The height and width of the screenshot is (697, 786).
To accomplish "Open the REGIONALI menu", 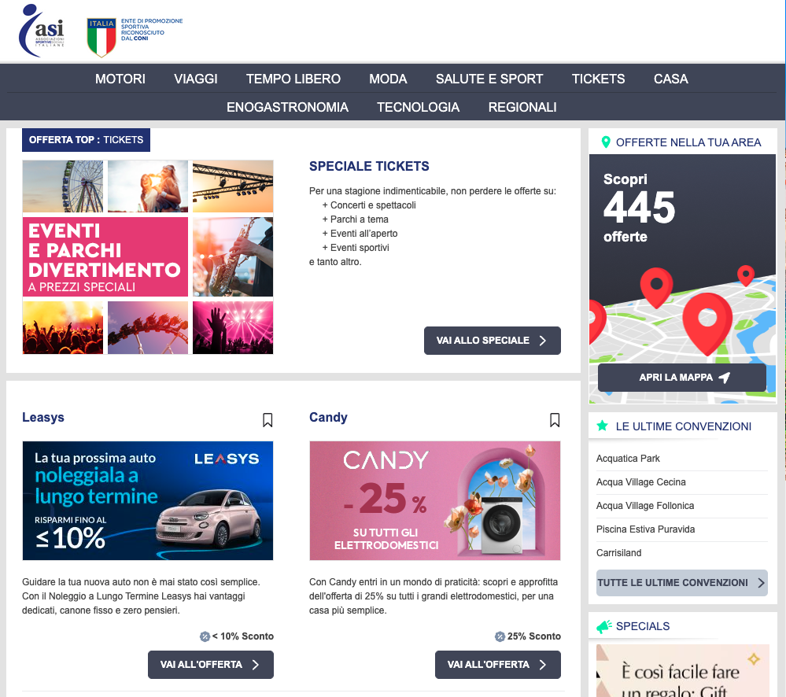I will (522, 107).
